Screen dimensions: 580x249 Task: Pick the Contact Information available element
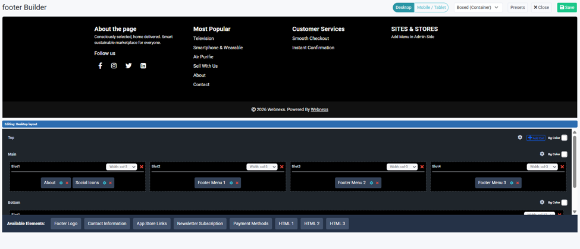point(107,223)
